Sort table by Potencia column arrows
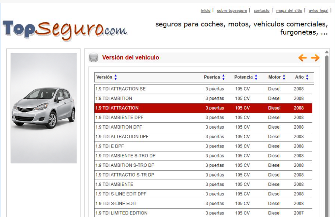This screenshot has width=335, height=217. coord(256,77)
